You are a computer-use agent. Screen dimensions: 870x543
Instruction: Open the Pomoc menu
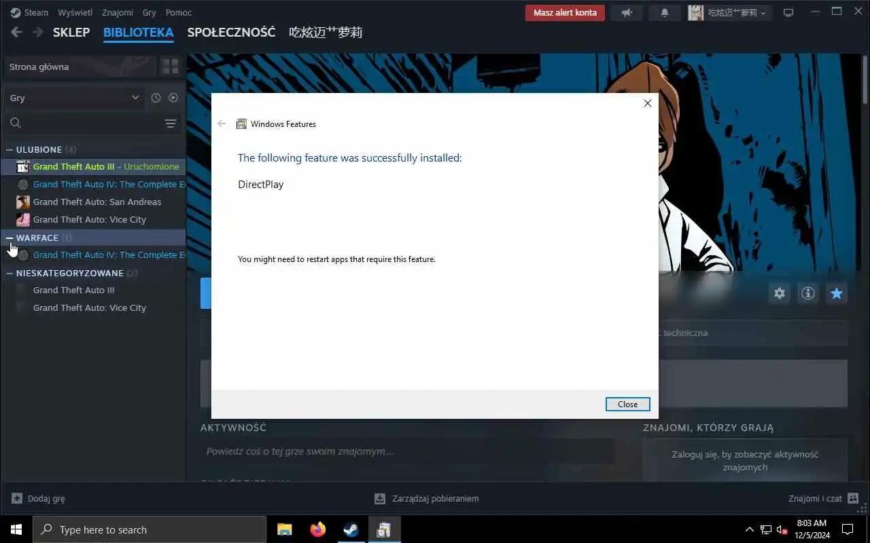tap(179, 12)
